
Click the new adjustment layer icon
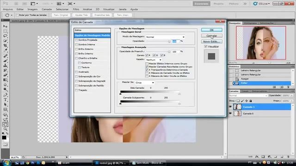point(269,157)
